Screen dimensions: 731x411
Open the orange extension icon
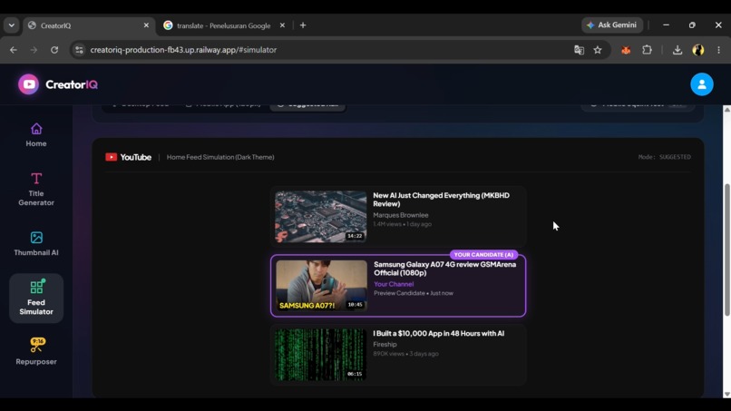click(626, 50)
